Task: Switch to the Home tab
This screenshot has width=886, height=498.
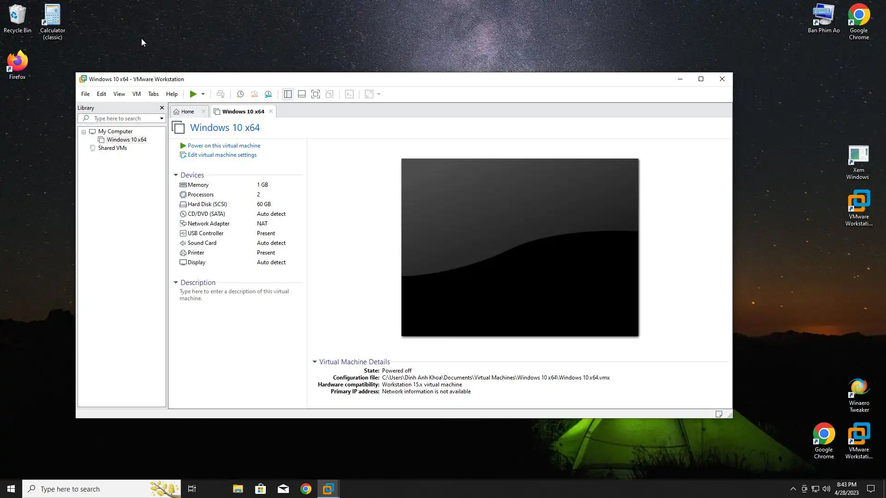Action: 187,112
